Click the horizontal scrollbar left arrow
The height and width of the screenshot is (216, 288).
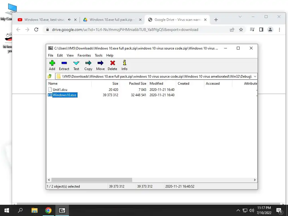(49, 180)
